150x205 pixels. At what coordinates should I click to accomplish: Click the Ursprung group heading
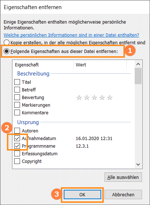28,122
